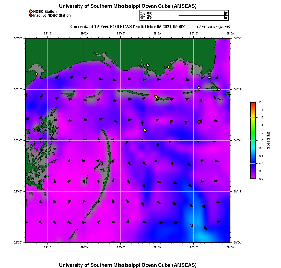Pick the yellow station marker on the island near -88°30'
The height and width of the screenshot is (268, 281).
click(156, 97)
